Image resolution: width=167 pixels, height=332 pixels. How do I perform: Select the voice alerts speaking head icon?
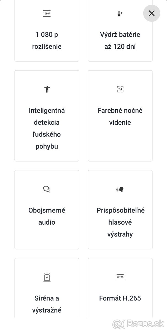pyautogui.click(x=120, y=189)
